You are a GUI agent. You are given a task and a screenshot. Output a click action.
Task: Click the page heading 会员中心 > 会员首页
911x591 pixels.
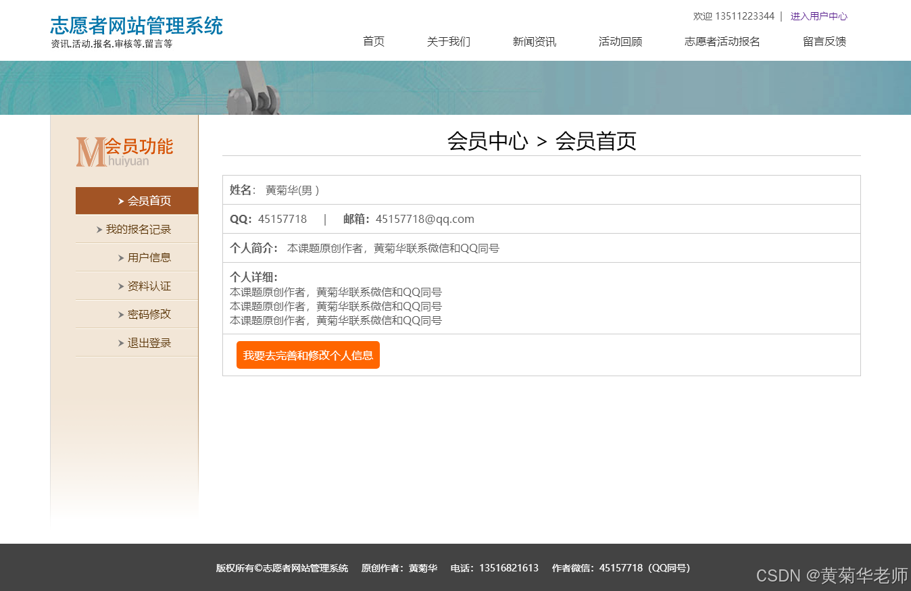(541, 140)
